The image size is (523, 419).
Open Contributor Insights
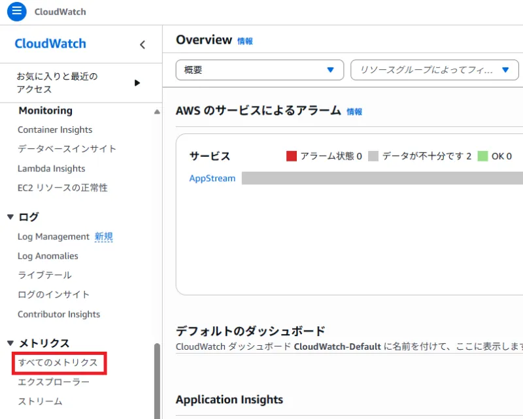point(59,314)
